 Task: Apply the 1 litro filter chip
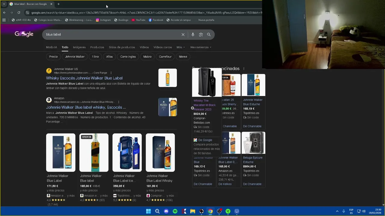coord(95,56)
